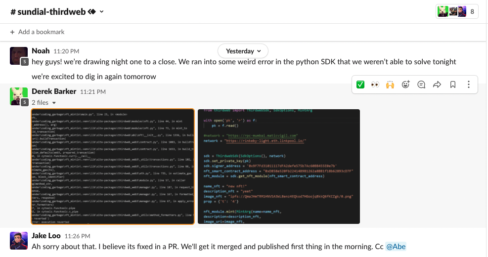React with the green checkmark emoji
The width and height of the screenshot is (488, 257).
pos(360,85)
